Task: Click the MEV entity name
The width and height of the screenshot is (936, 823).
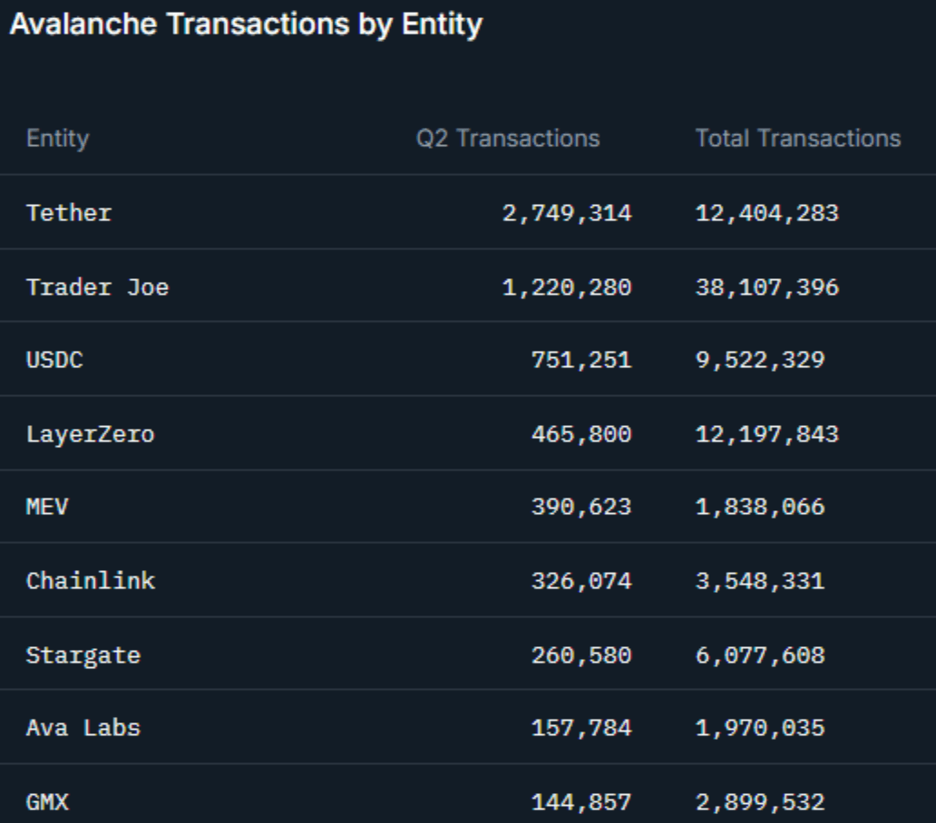Action: 47,507
